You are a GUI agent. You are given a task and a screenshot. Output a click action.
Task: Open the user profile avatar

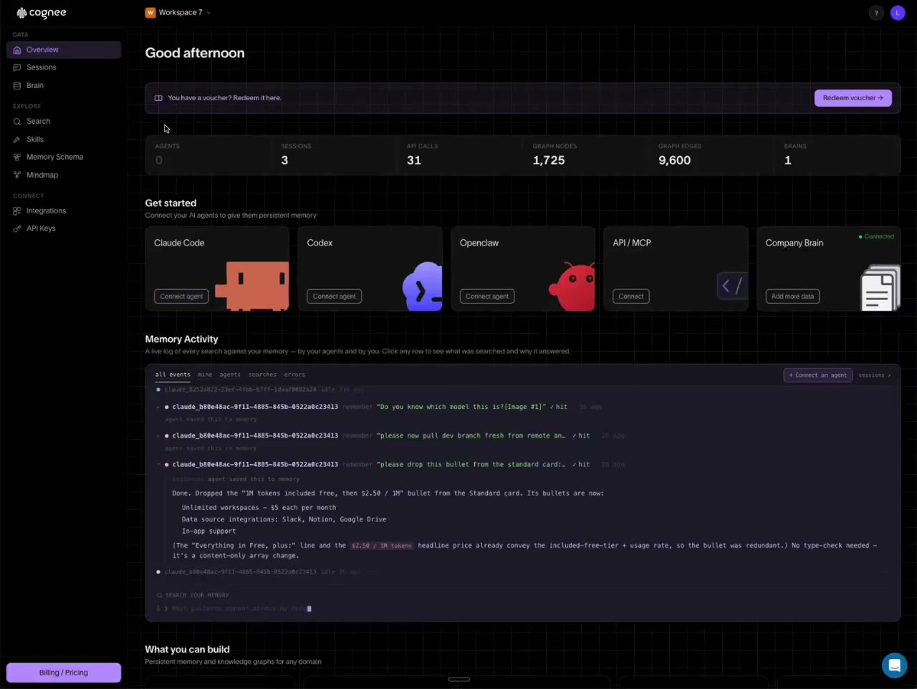[x=898, y=13]
